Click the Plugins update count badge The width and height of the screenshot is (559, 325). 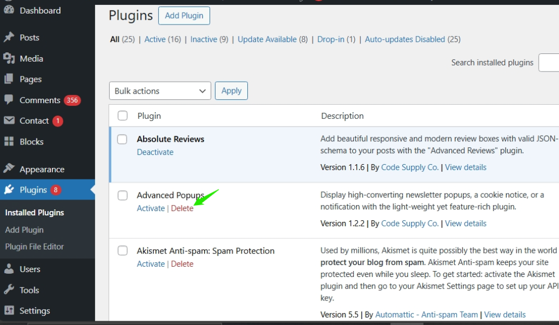(x=56, y=190)
